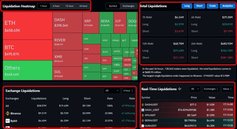Toggle Real-Time Liquidations sound icon
Image resolution: width=237 pixels, height=129 pixels.
pos(180,89)
